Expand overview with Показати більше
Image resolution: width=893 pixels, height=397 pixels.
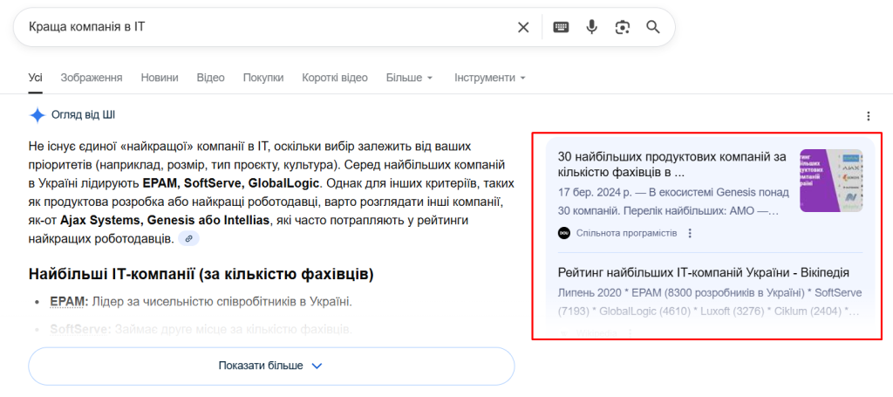(x=270, y=366)
